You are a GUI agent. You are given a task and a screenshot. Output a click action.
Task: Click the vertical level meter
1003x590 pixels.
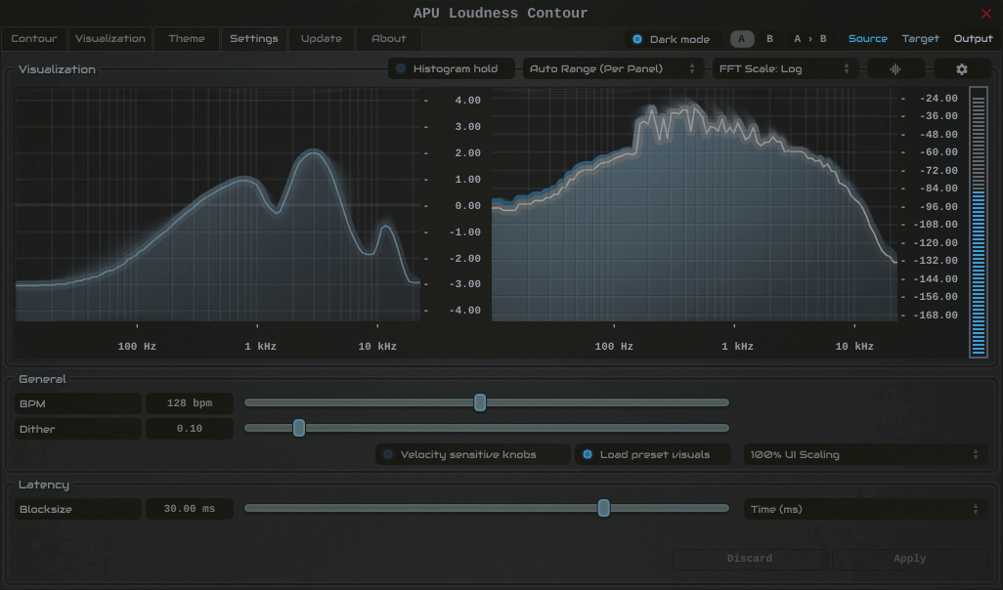978,222
